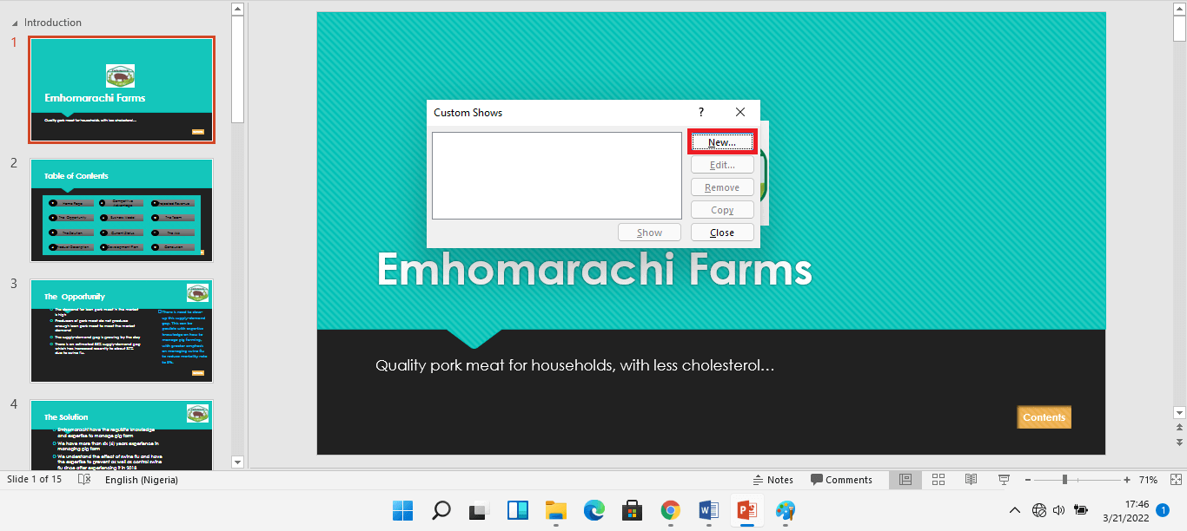
Task: Switch to Normal view in status bar
Action: [x=905, y=480]
